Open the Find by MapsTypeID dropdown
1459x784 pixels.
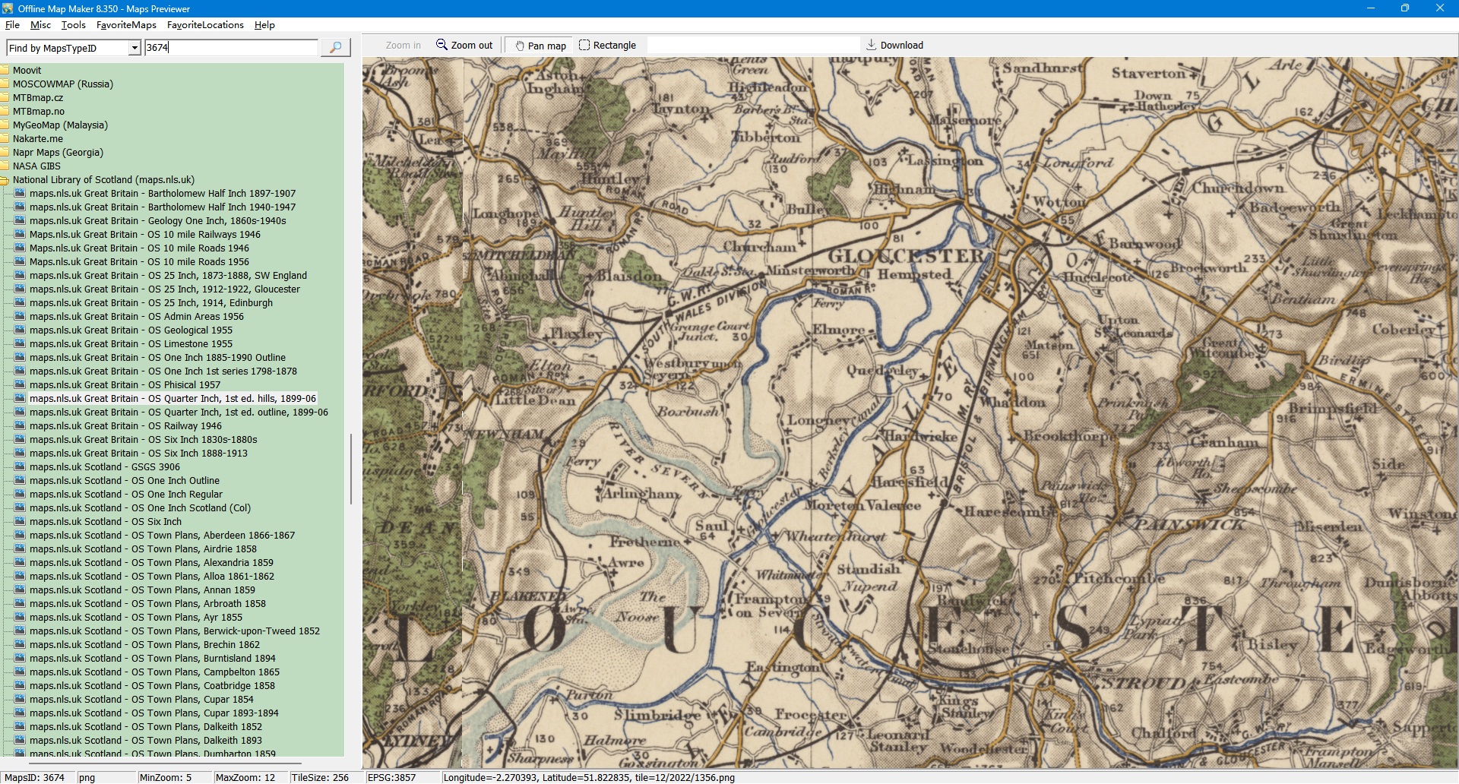point(135,48)
